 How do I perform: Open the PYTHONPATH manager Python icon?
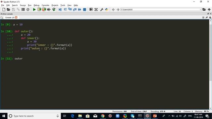107,10
